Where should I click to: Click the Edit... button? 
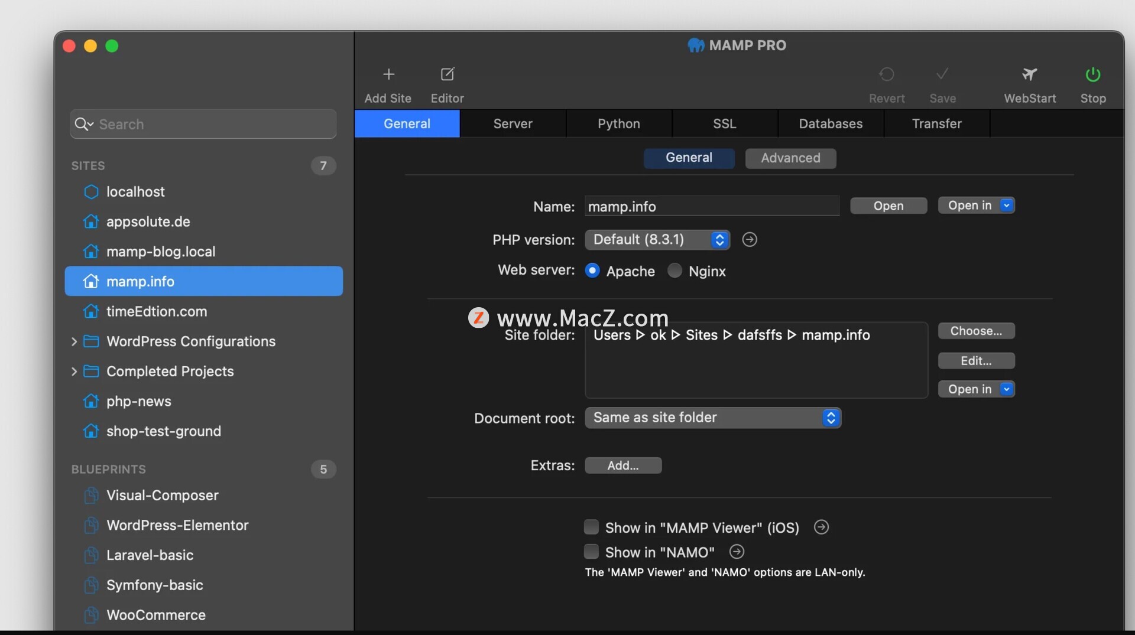pos(977,360)
